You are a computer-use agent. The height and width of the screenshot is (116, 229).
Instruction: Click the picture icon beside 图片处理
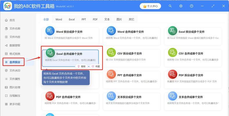[6, 87]
